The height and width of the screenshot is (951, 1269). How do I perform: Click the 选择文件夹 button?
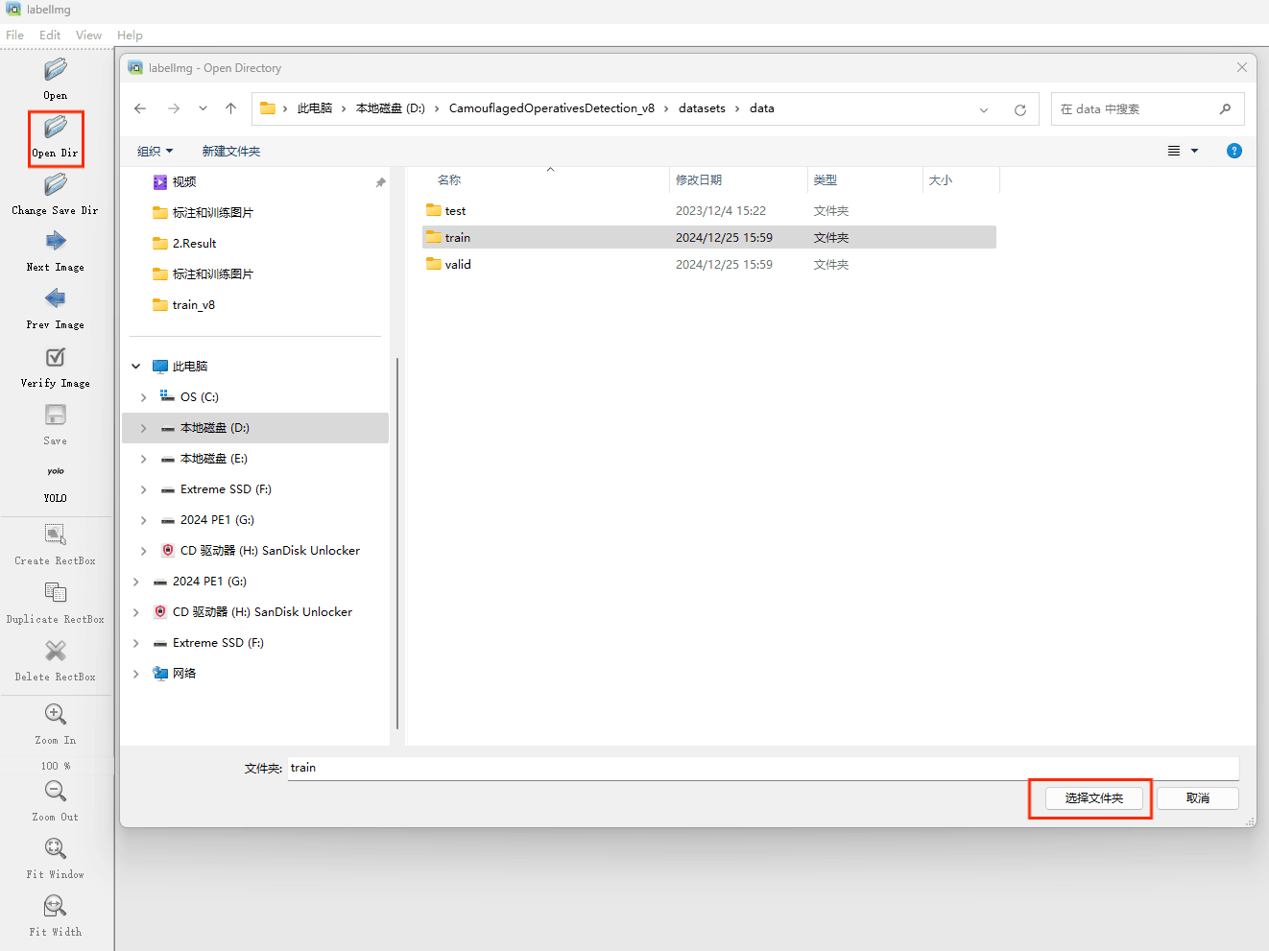coord(1093,798)
